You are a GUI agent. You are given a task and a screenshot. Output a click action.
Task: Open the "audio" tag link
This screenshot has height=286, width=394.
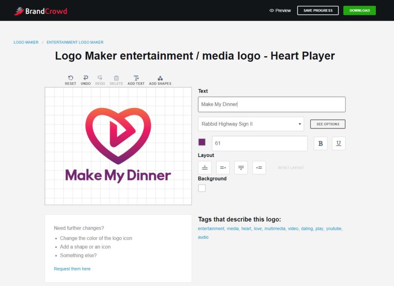coord(203,237)
